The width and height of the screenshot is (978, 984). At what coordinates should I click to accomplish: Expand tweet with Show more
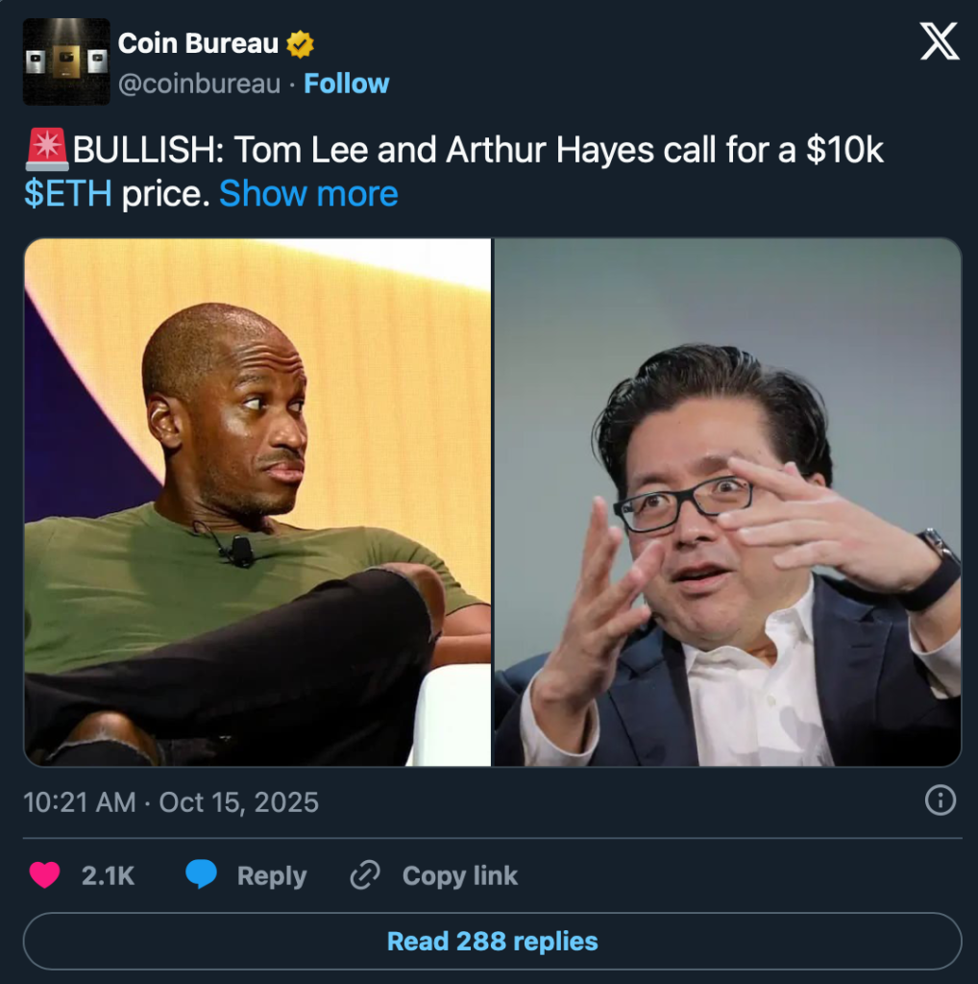308,193
